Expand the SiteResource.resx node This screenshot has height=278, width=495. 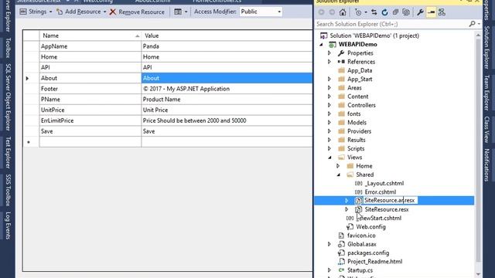coord(346,209)
